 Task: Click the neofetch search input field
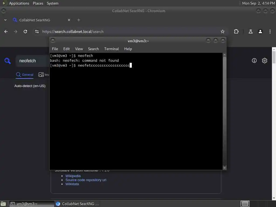point(33,61)
